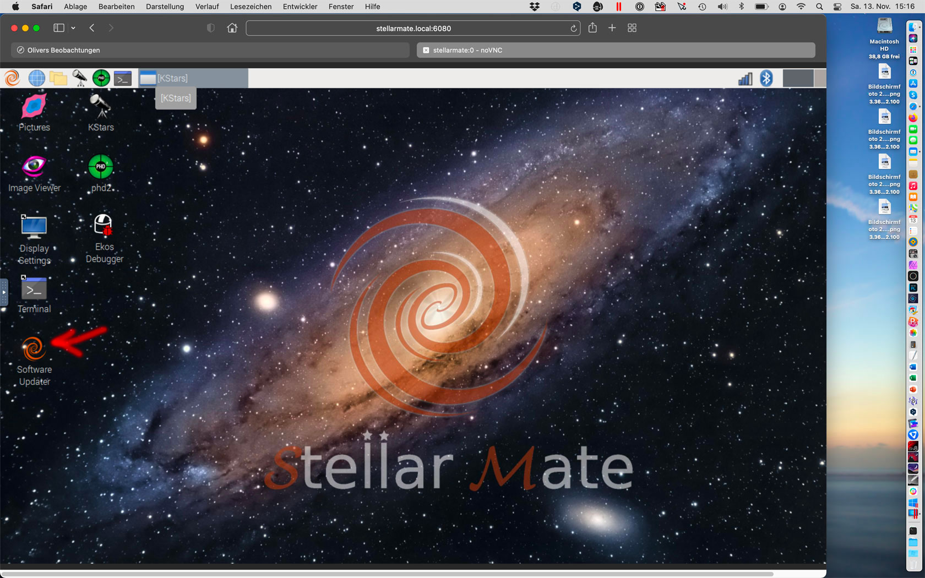
Task: Open Calendar from the Dock
Action: (x=913, y=220)
